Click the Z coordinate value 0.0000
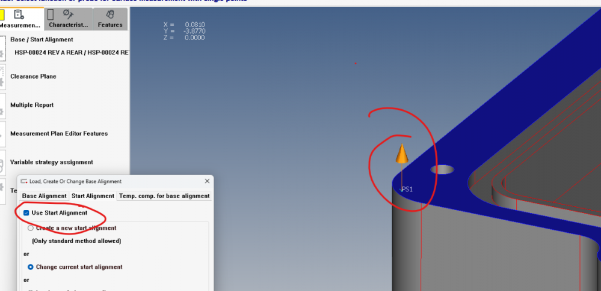This screenshot has width=601, height=291. click(x=195, y=38)
